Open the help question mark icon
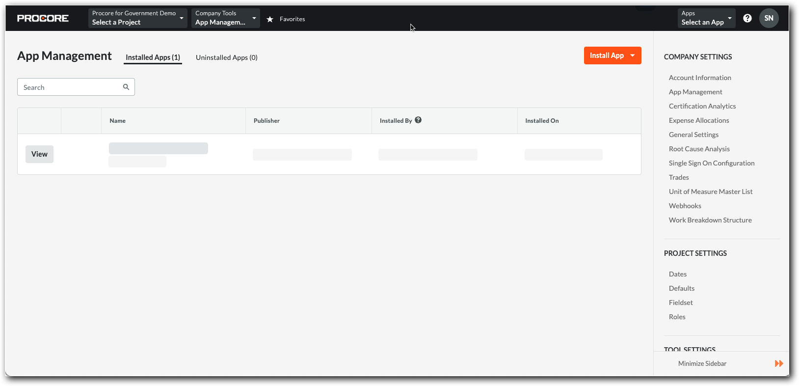This screenshot has height=386, width=799. click(x=747, y=18)
